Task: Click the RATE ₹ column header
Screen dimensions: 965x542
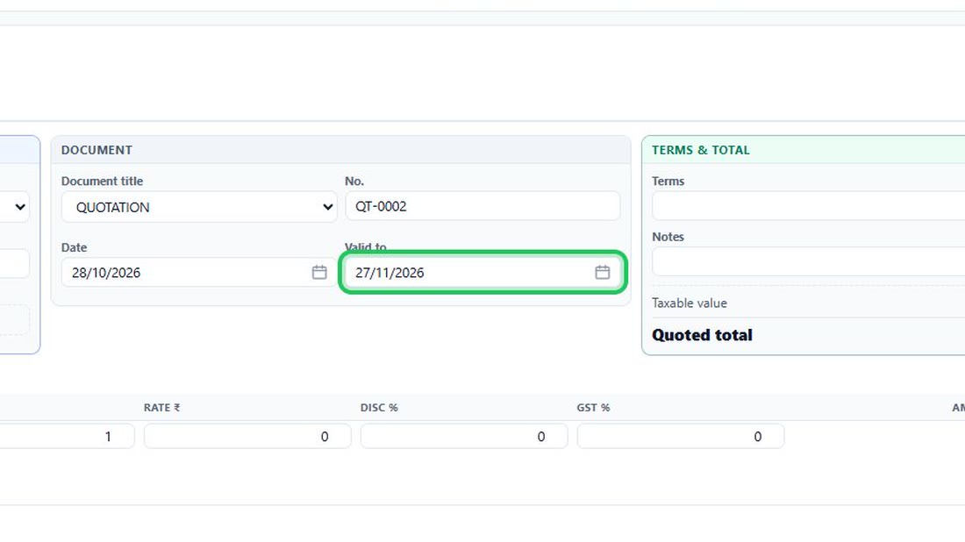Action: pos(162,407)
